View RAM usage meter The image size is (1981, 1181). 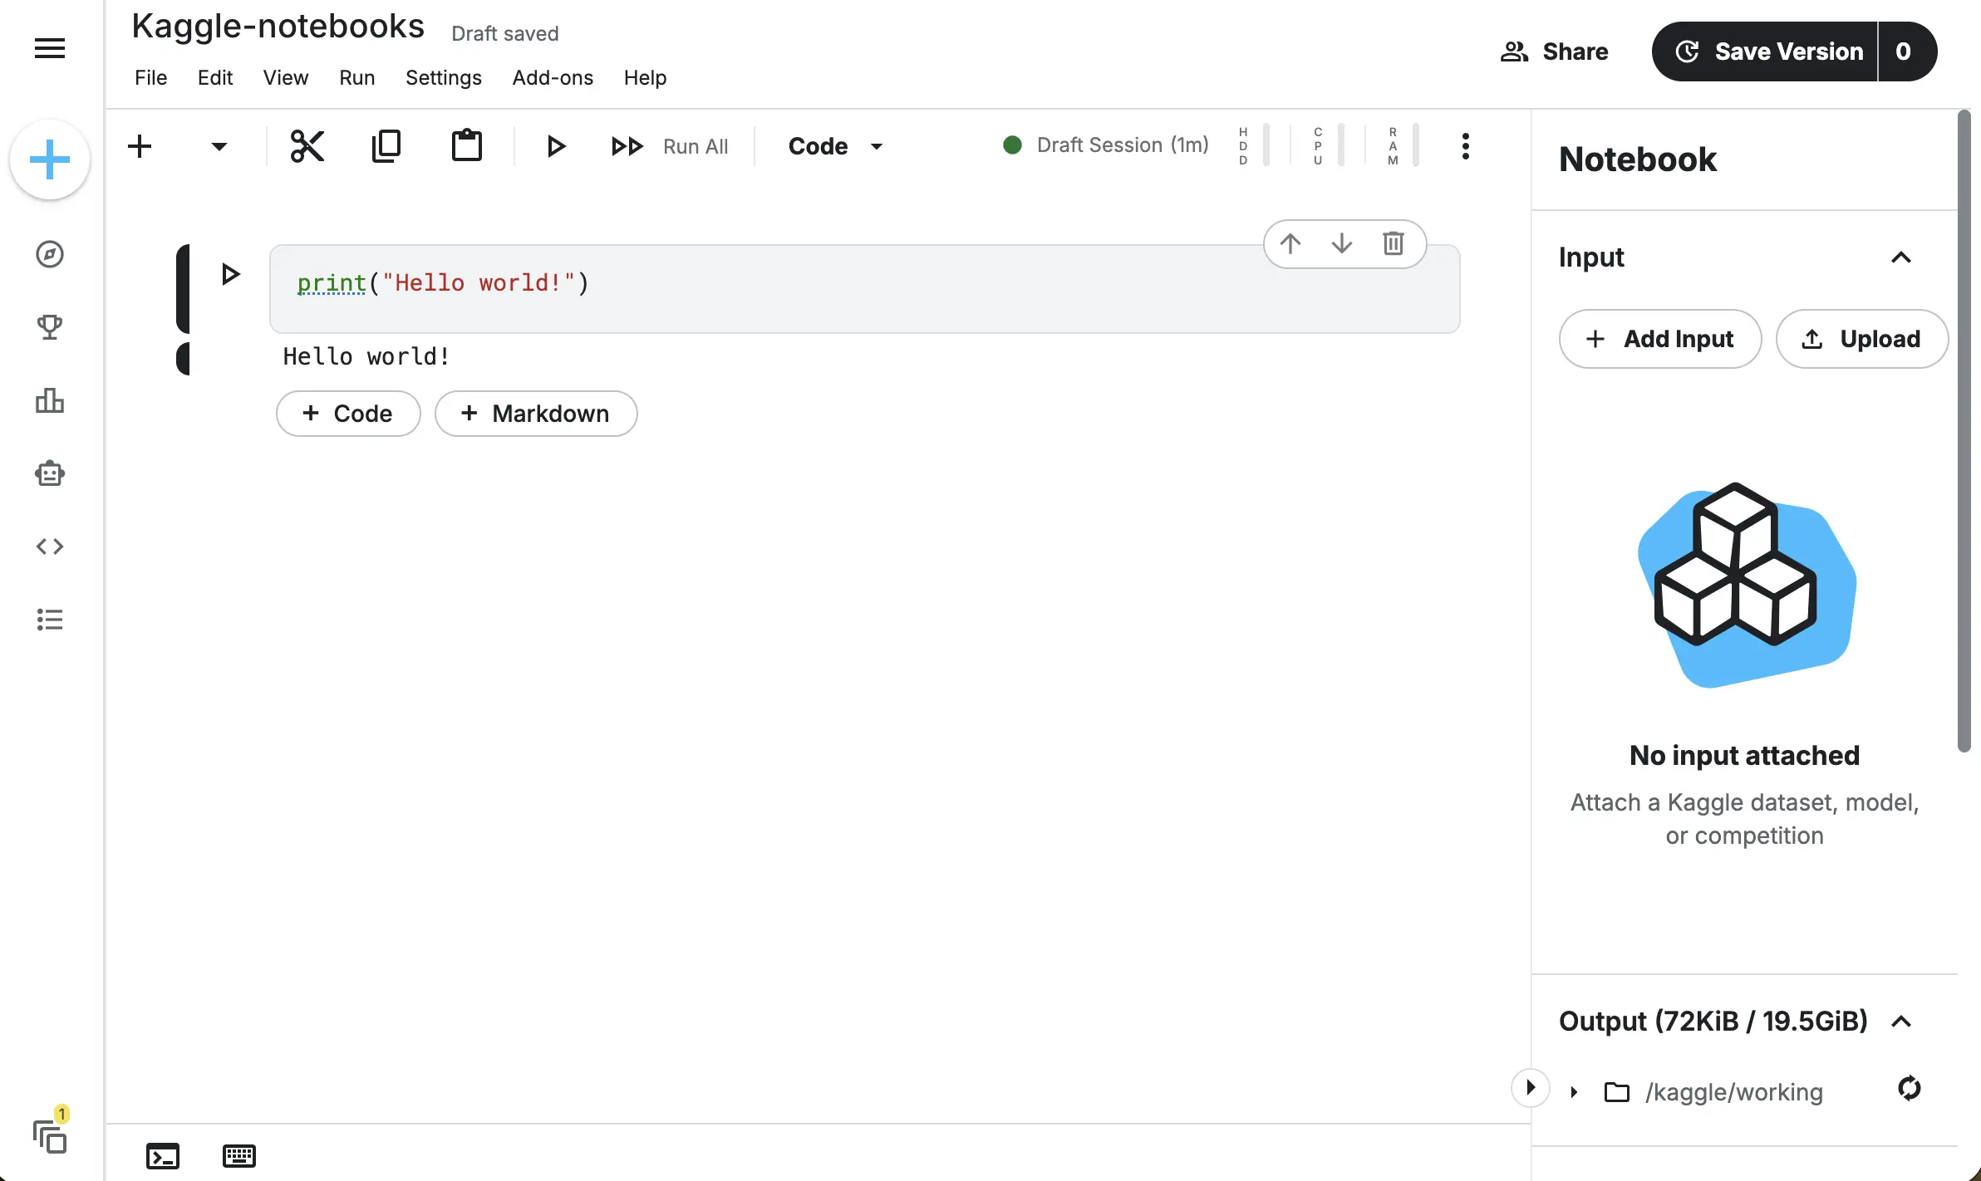(x=1404, y=146)
